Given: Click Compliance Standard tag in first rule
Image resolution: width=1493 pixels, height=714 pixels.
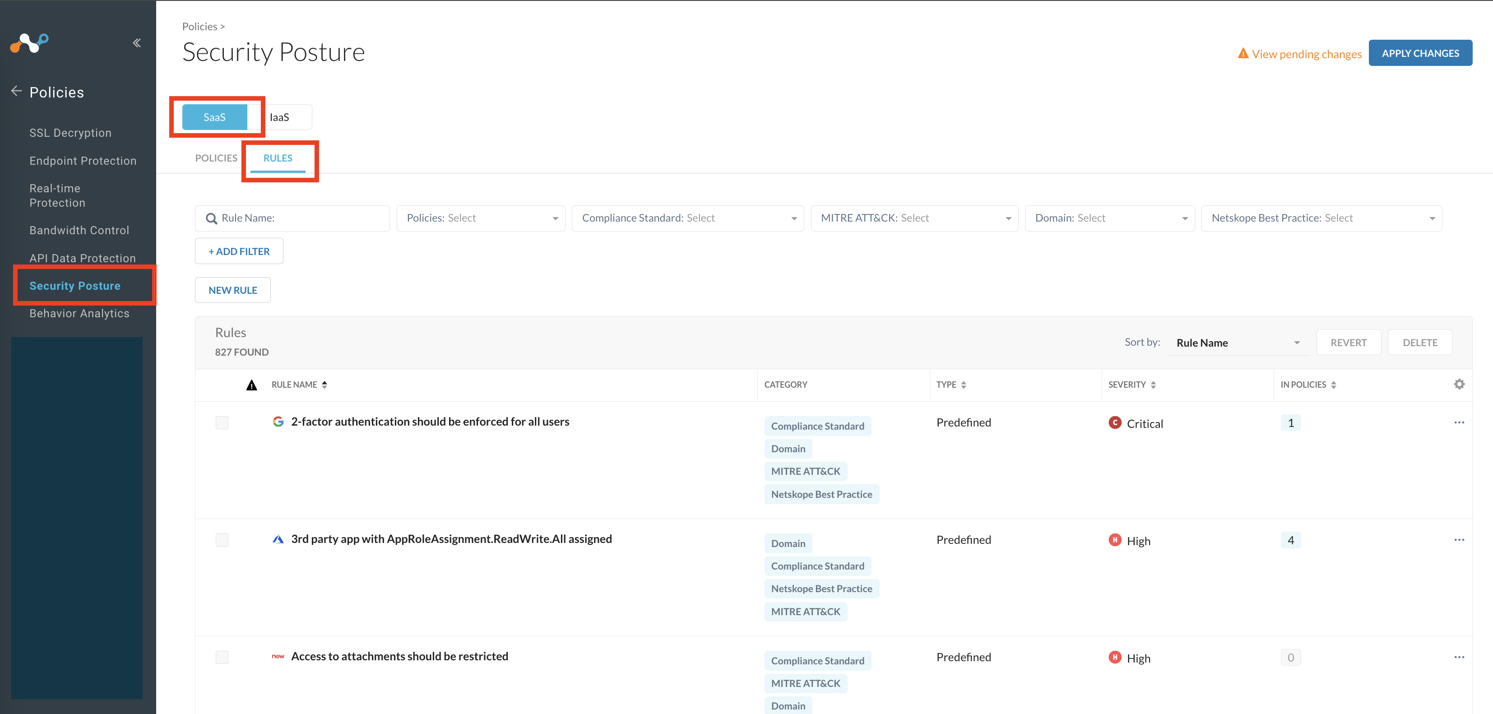Looking at the screenshot, I should [817, 426].
